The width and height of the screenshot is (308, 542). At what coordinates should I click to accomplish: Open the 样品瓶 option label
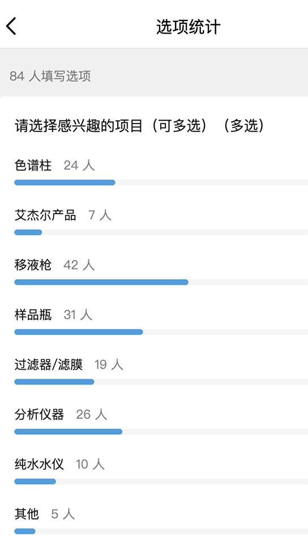coord(33,315)
